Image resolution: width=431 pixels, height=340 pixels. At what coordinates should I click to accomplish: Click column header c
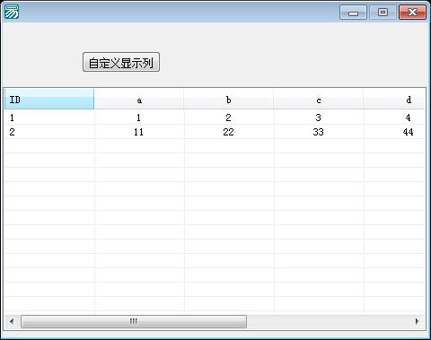click(x=319, y=100)
